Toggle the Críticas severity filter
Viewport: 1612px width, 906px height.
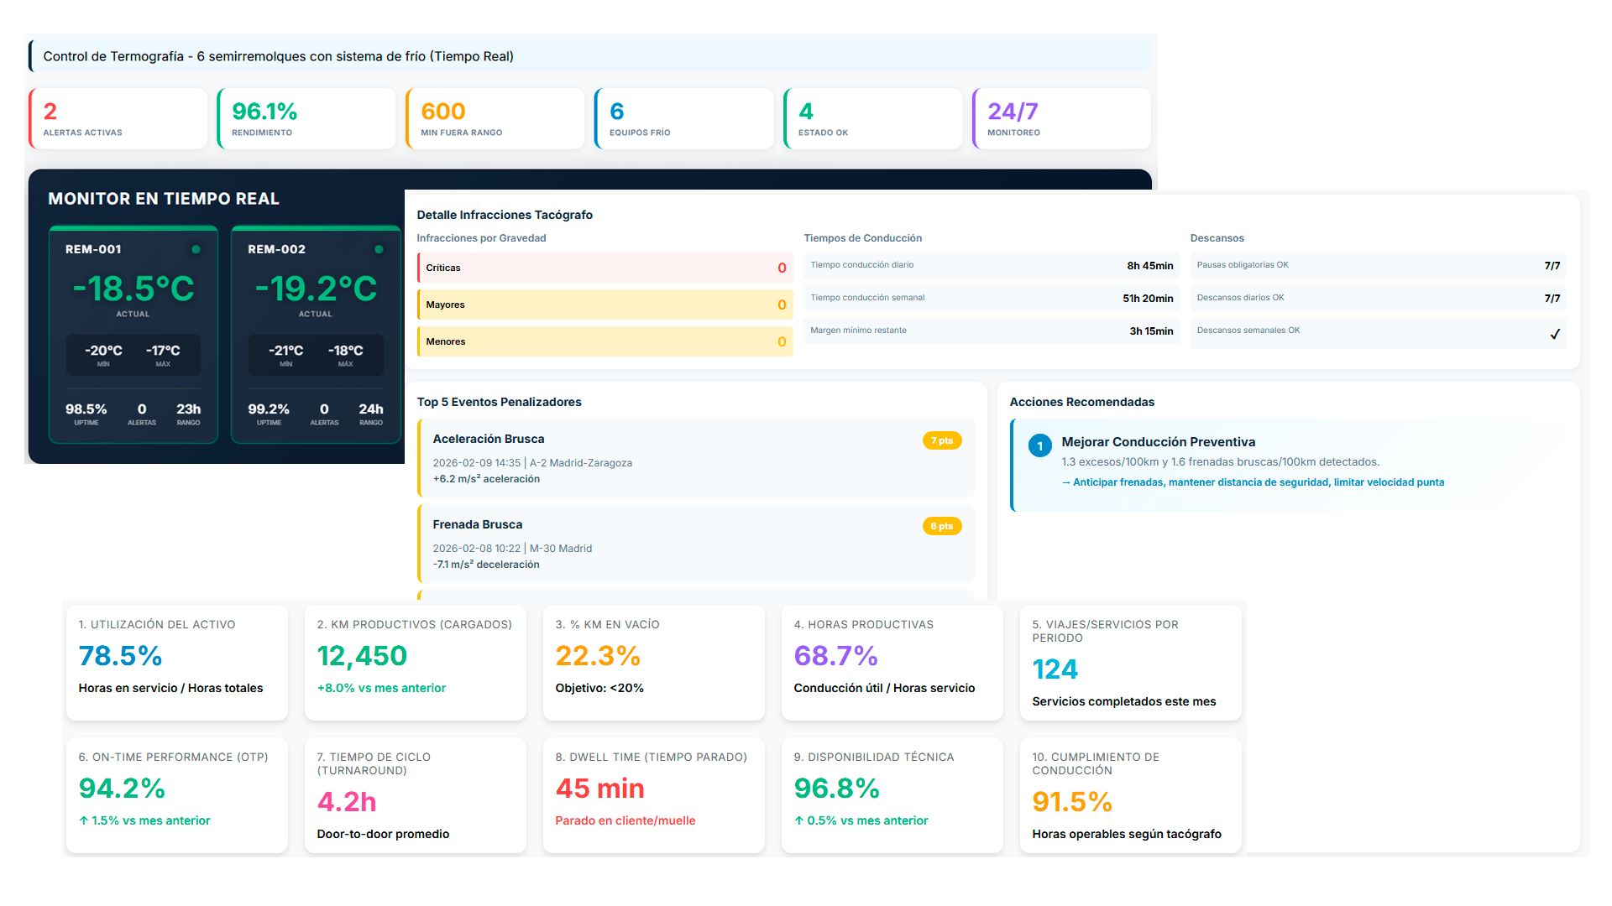(x=605, y=268)
